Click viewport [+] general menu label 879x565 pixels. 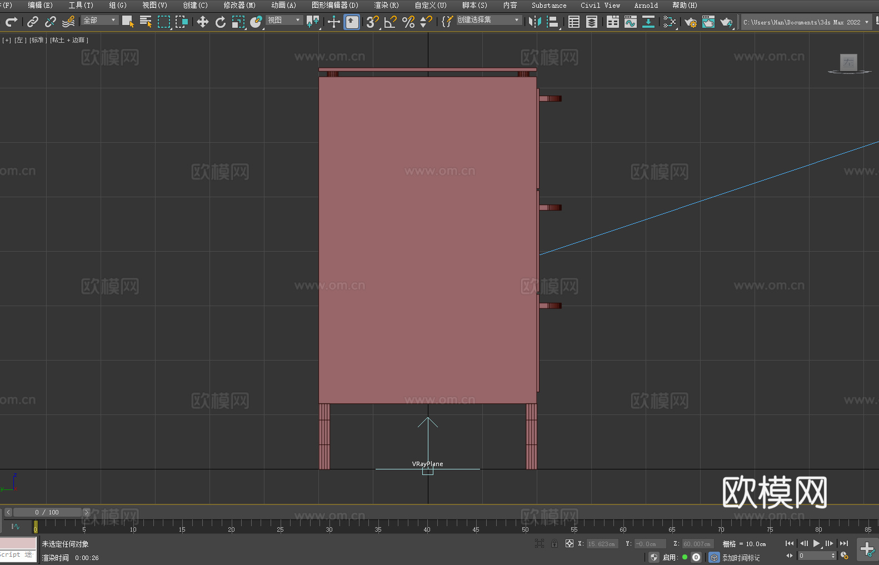7,40
